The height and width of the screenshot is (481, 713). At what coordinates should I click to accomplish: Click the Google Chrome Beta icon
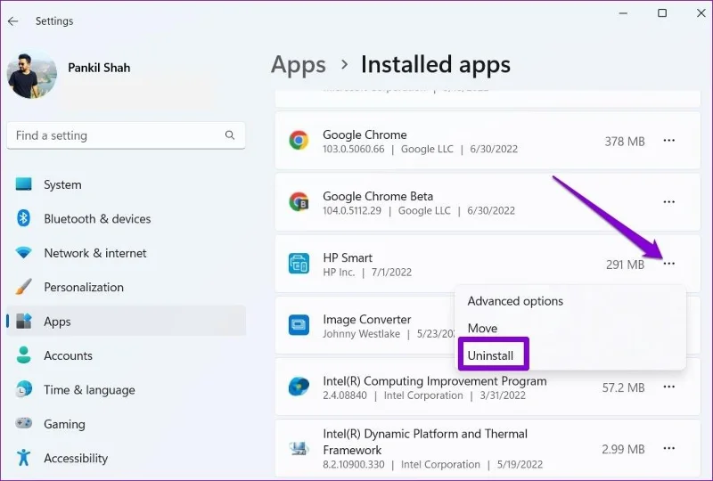(299, 202)
